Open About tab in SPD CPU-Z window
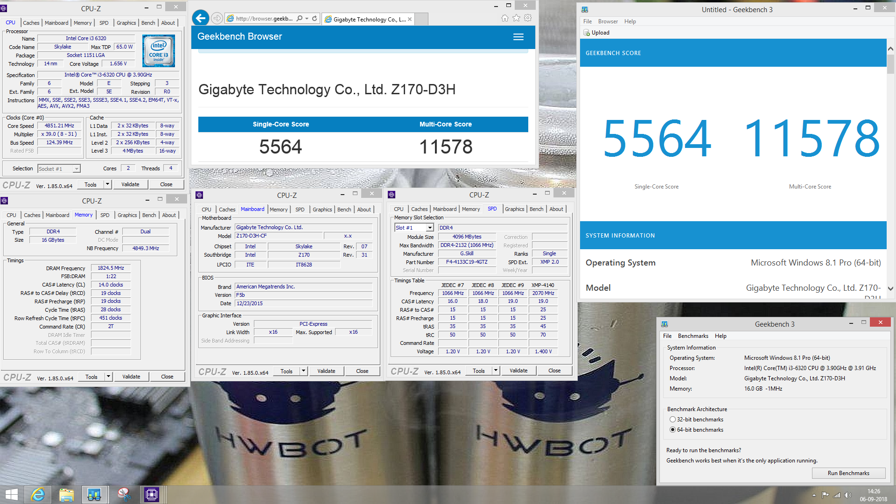 pos(556,209)
